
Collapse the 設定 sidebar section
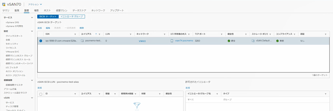(x=32, y=31)
